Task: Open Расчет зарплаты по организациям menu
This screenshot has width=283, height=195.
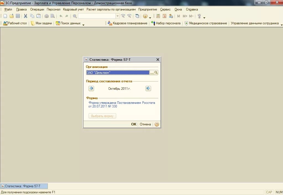Action: coord(111,9)
